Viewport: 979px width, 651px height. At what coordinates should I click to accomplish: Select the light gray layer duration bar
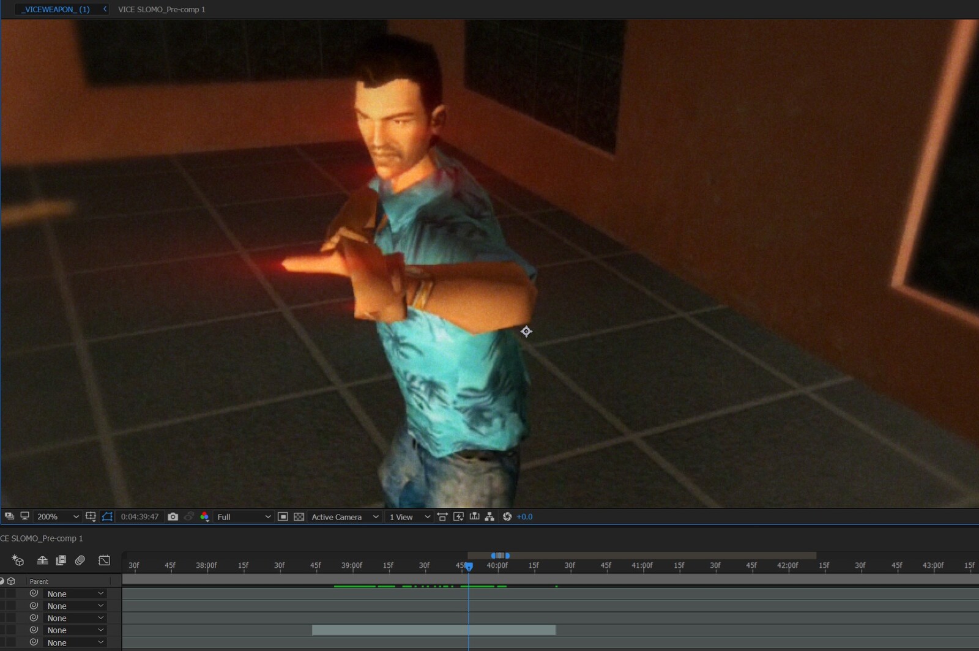434,630
